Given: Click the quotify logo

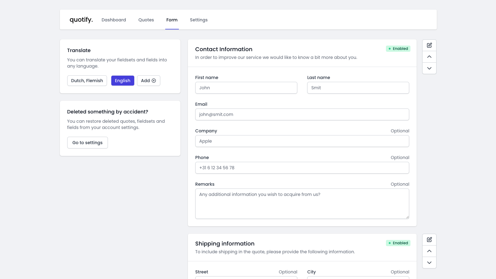Looking at the screenshot, I should tap(81, 20).
